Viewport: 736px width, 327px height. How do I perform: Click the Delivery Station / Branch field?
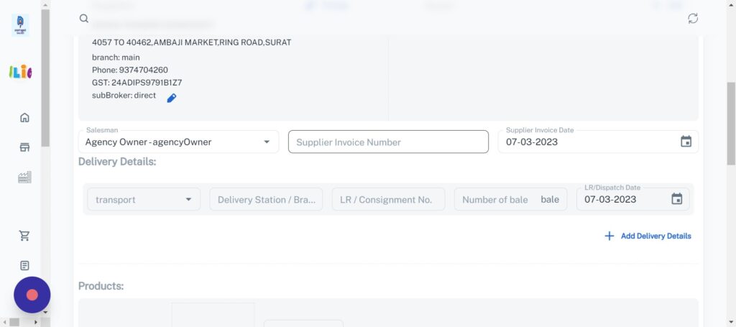click(266, 199)
